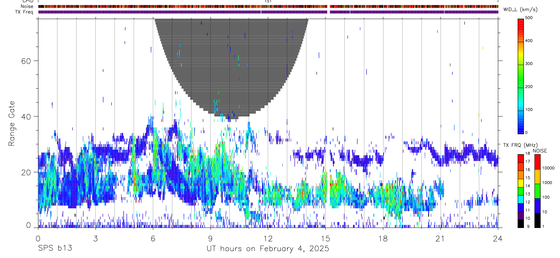This screenshot has width=560, height=258.
Task: Click the 10000 label on NOISE scale
Action: click(548, 168)
